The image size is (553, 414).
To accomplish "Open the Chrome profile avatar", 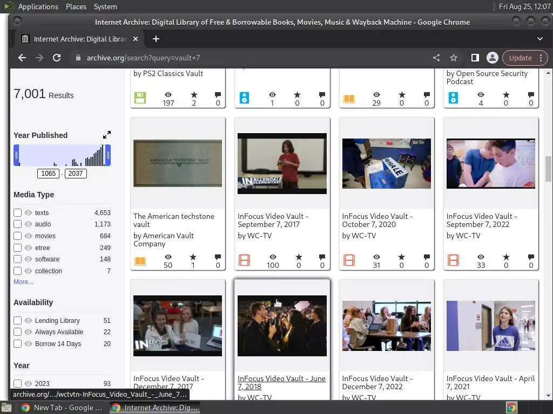I will pos(493,58).
